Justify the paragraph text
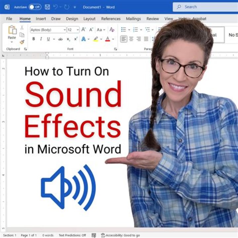This screenshot has width=238, height=238. click(146, 39)
